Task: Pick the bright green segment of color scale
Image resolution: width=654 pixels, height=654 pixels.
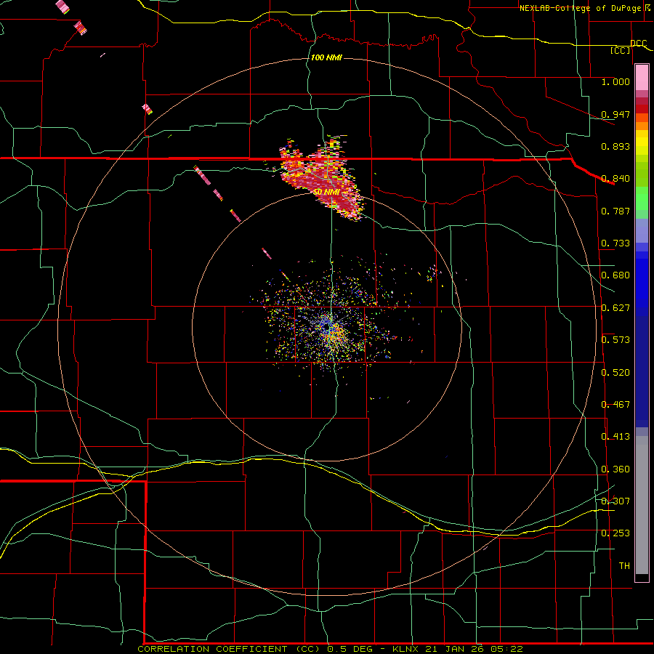Action: [x=642, y=198]
